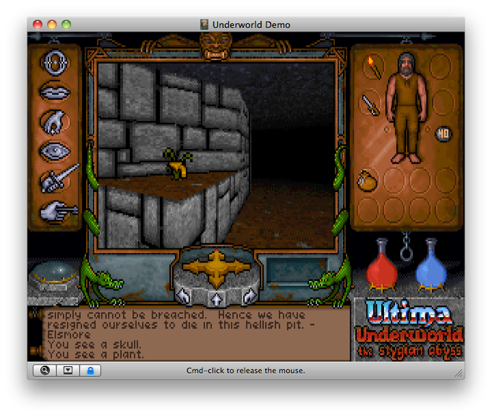Screen dimensions: 492x417
Task: Open the dropdown button in bottom bar
Action: [68, 370]
